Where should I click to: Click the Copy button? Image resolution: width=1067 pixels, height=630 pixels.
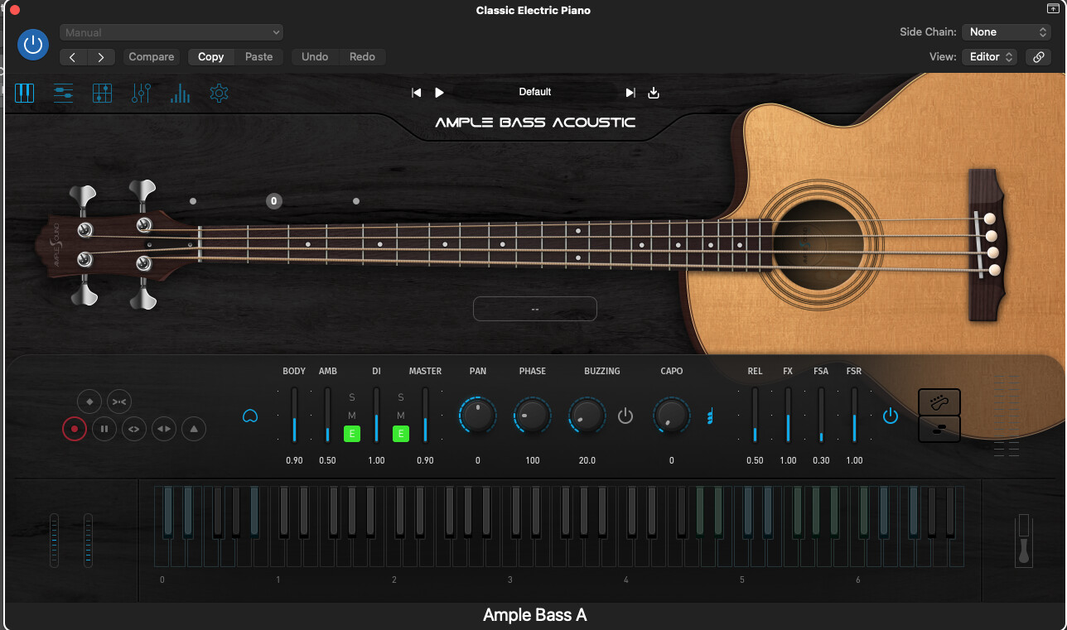[211, 57]
